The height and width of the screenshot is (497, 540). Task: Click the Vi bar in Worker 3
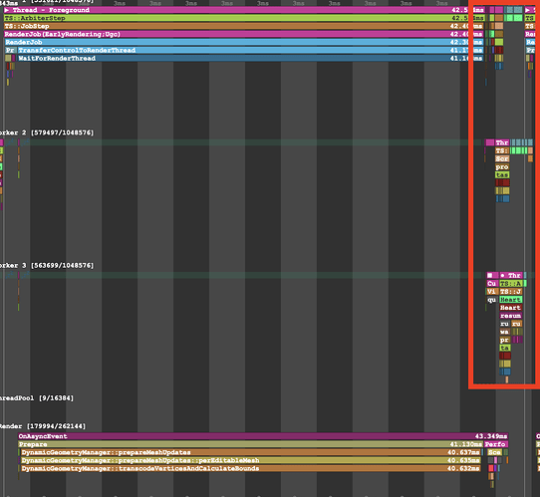pyautogui.click(x=492, y=292)
